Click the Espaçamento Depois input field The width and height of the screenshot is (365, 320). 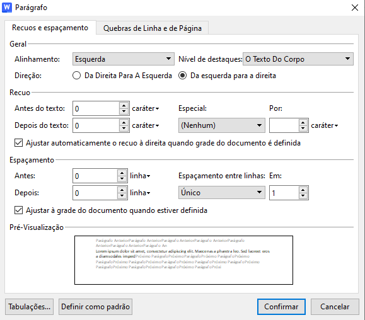pos(95,193)
